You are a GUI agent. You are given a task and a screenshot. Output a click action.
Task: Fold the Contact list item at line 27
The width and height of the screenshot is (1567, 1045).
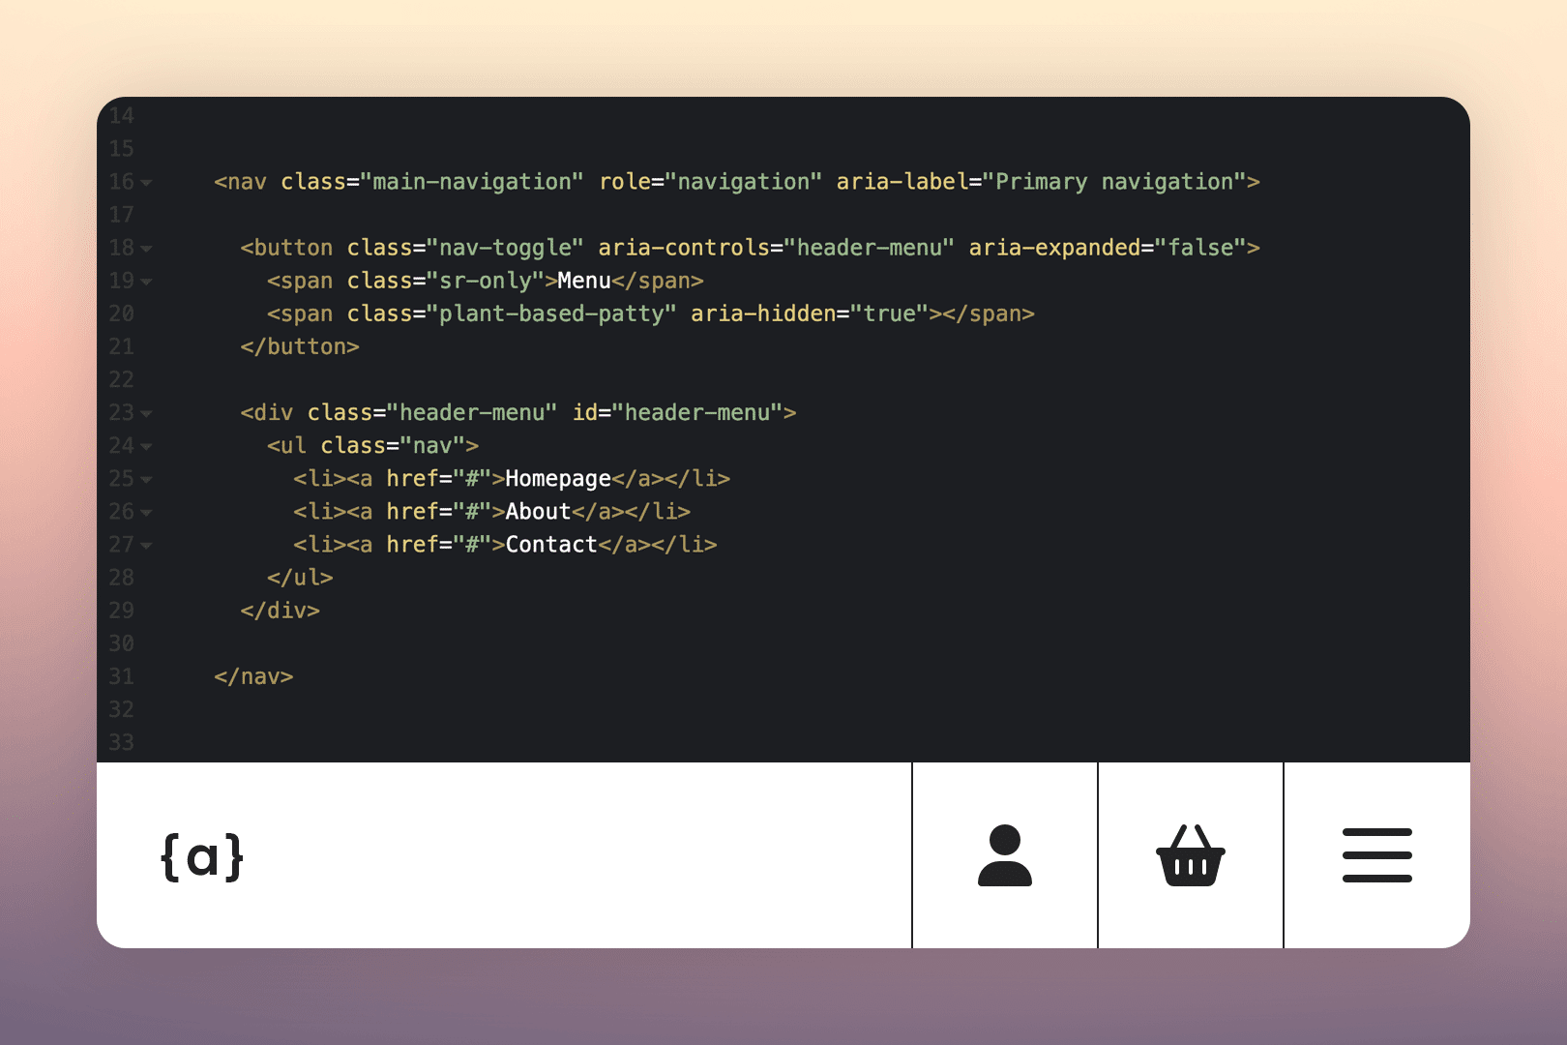(x=146, y=546)
